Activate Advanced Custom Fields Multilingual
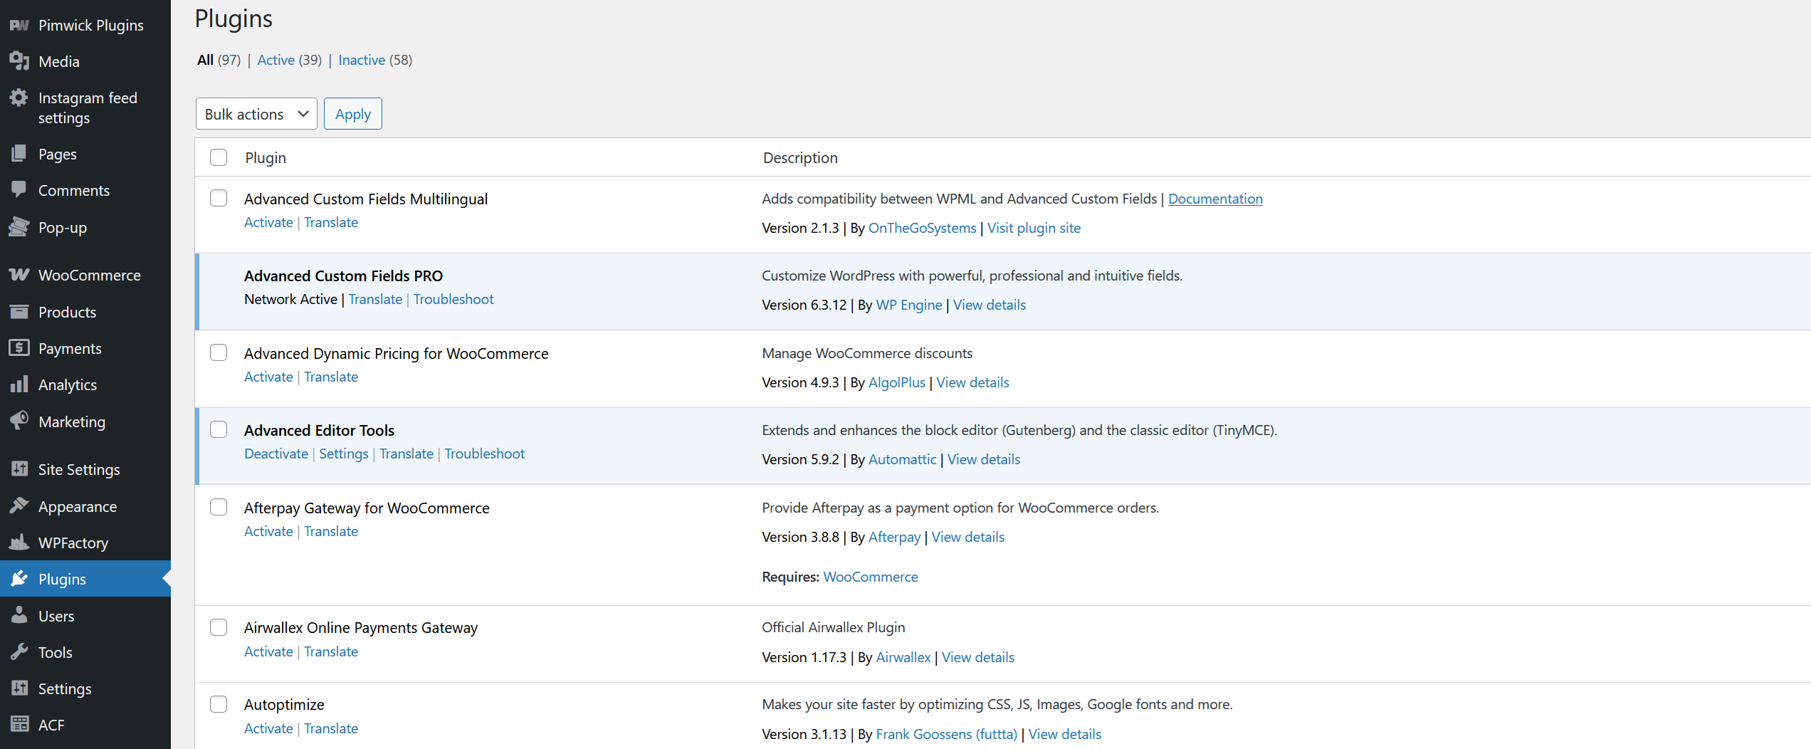The height and width of the screenshot is (749, 1811). tap(268, 222)
